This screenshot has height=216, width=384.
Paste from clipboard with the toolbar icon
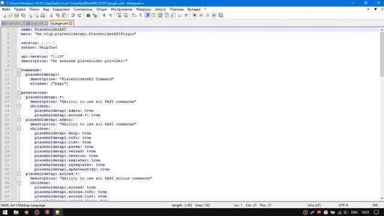[x=64, y=16]
